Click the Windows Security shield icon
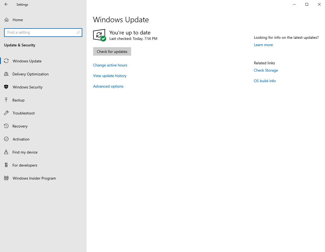The width and height of the screenshot is (325, 252). pyautogui.click(x=7, y=87)
